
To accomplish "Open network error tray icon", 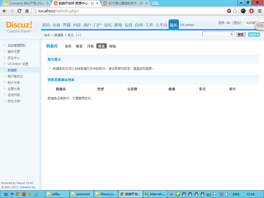I will (x=221, y=194).
